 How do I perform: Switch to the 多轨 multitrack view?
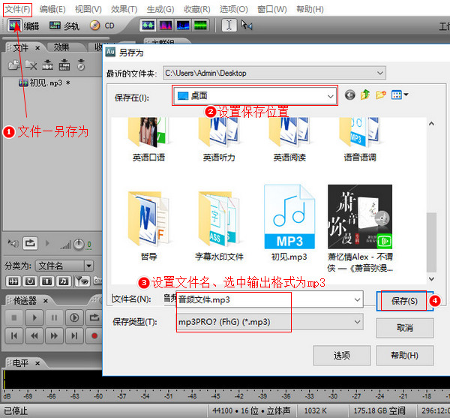[64, 26]
